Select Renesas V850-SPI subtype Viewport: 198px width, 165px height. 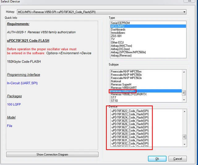point(146,91)
